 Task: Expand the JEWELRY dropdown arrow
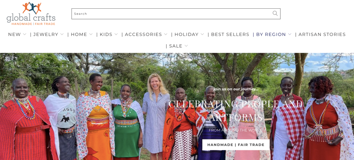(62, 34)
